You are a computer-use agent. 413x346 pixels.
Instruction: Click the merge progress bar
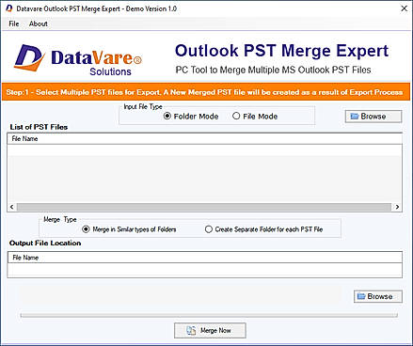(209, 315)
